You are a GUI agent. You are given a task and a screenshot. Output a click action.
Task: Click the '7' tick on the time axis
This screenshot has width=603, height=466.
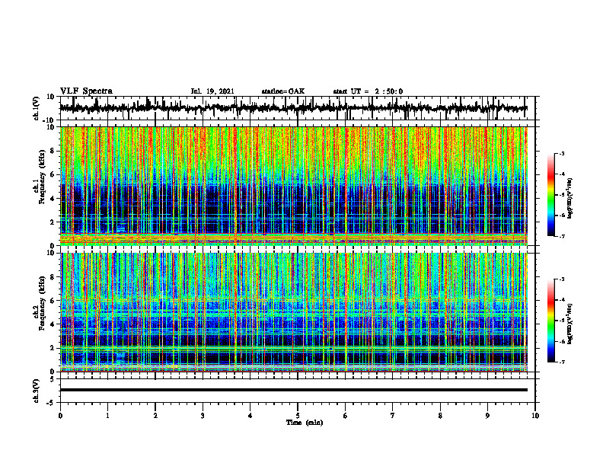click(393, 416)
